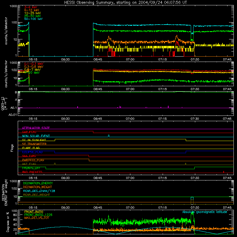This screenshot has height=237, width=237.
Task: Click the 7-20 MeV legend label
Action: pyautogui.click(x=32, y=73)
